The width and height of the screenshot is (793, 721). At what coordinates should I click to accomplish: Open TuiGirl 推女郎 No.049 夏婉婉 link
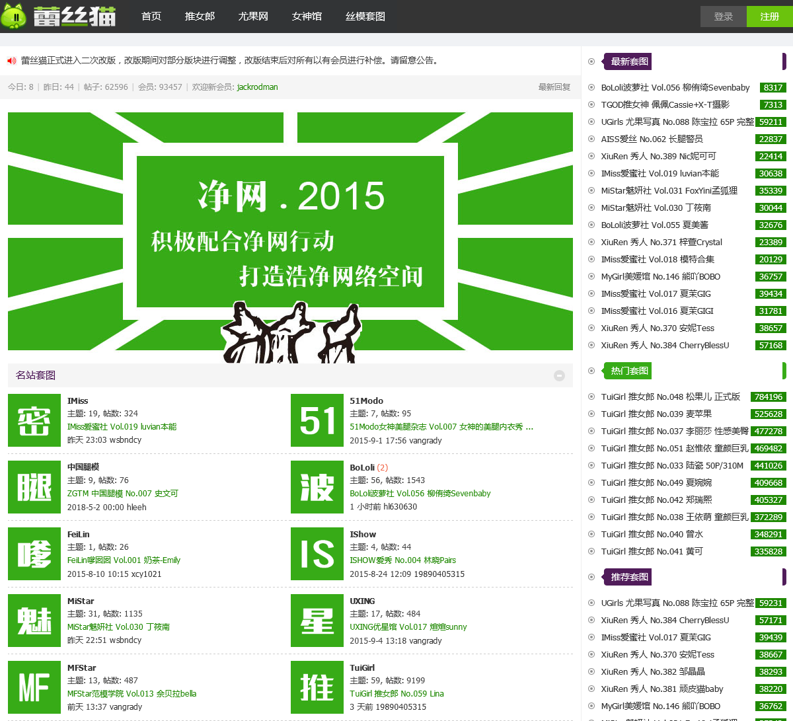point(656,482)
